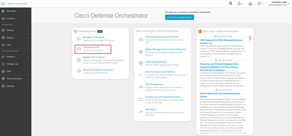Image resolution: width=292 pixels, height=136 pixels.
Task: Click the ASA Image Upgrades arrow icon
Action: tap(141, 63)
